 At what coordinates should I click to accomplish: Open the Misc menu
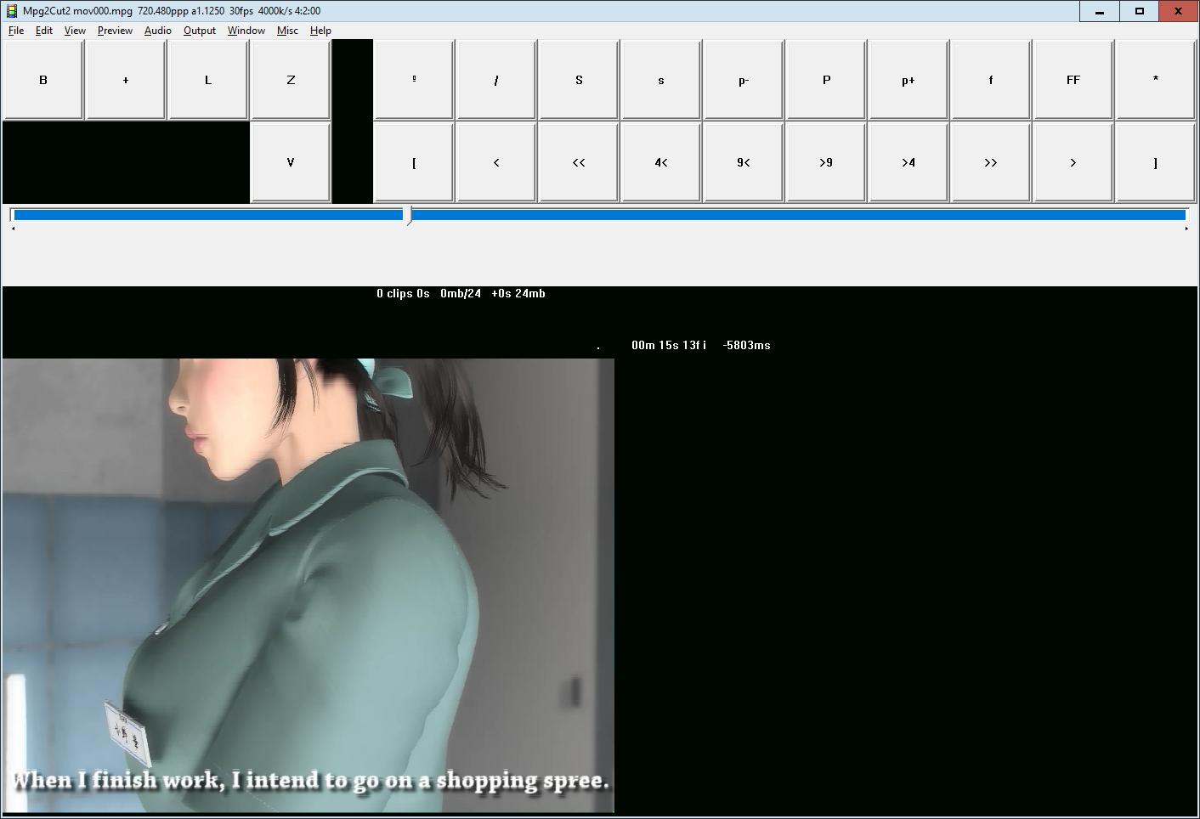pyautogui.click(x=287, y=31)
